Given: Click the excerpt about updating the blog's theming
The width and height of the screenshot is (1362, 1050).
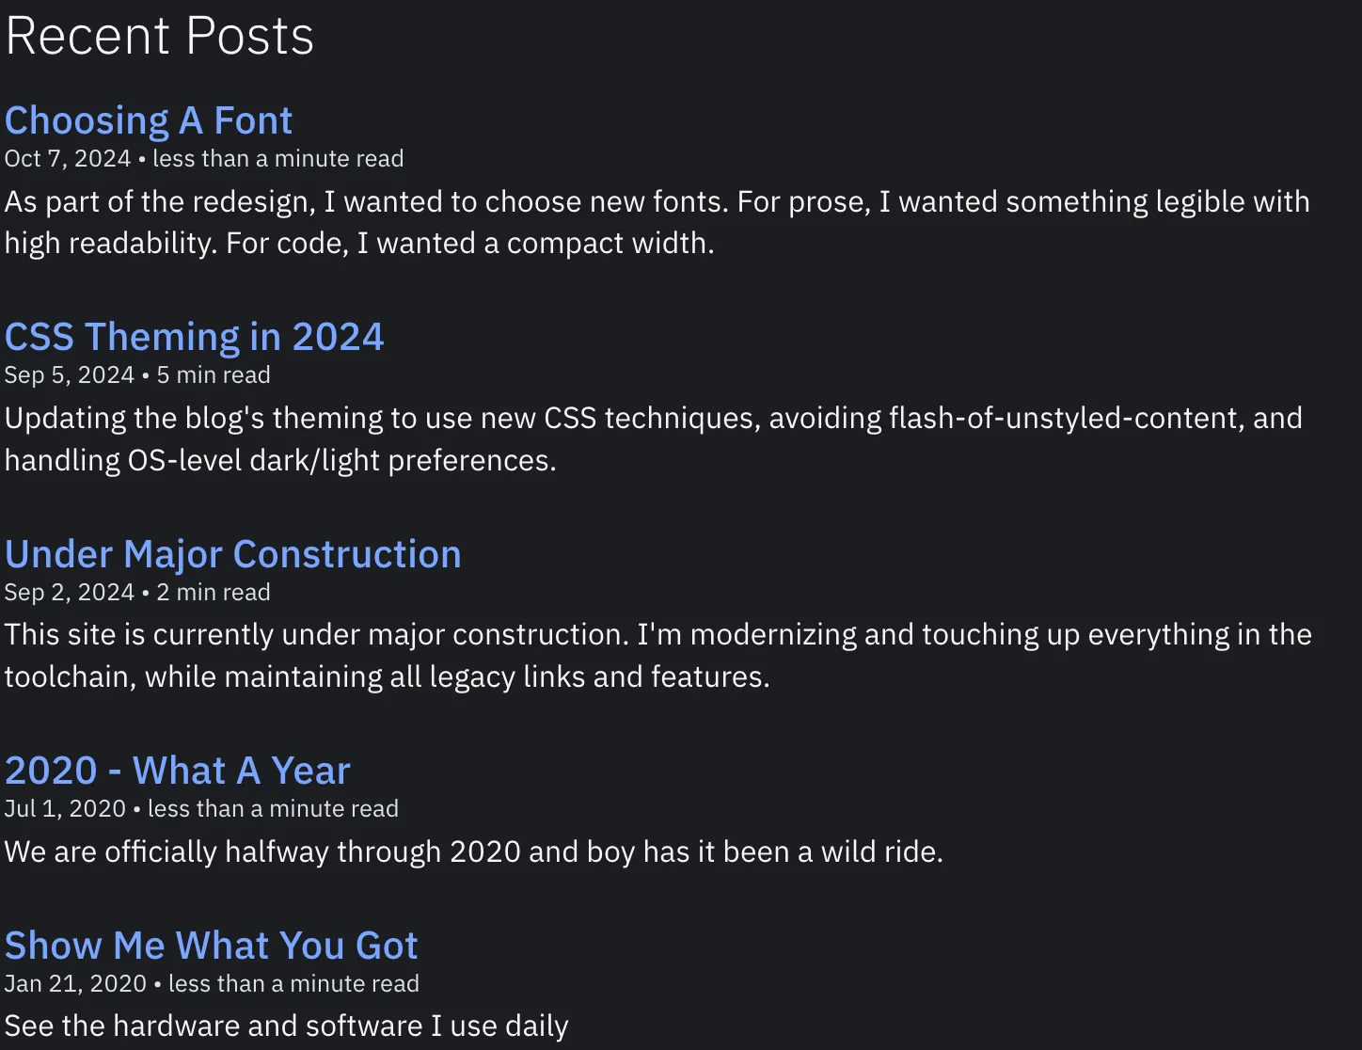Looking at the screenshot, I should [653, 439].
